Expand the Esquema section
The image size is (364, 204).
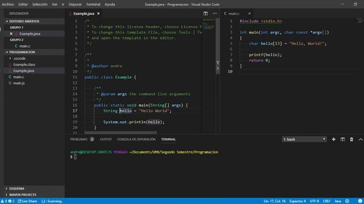[x=34, y=189]
